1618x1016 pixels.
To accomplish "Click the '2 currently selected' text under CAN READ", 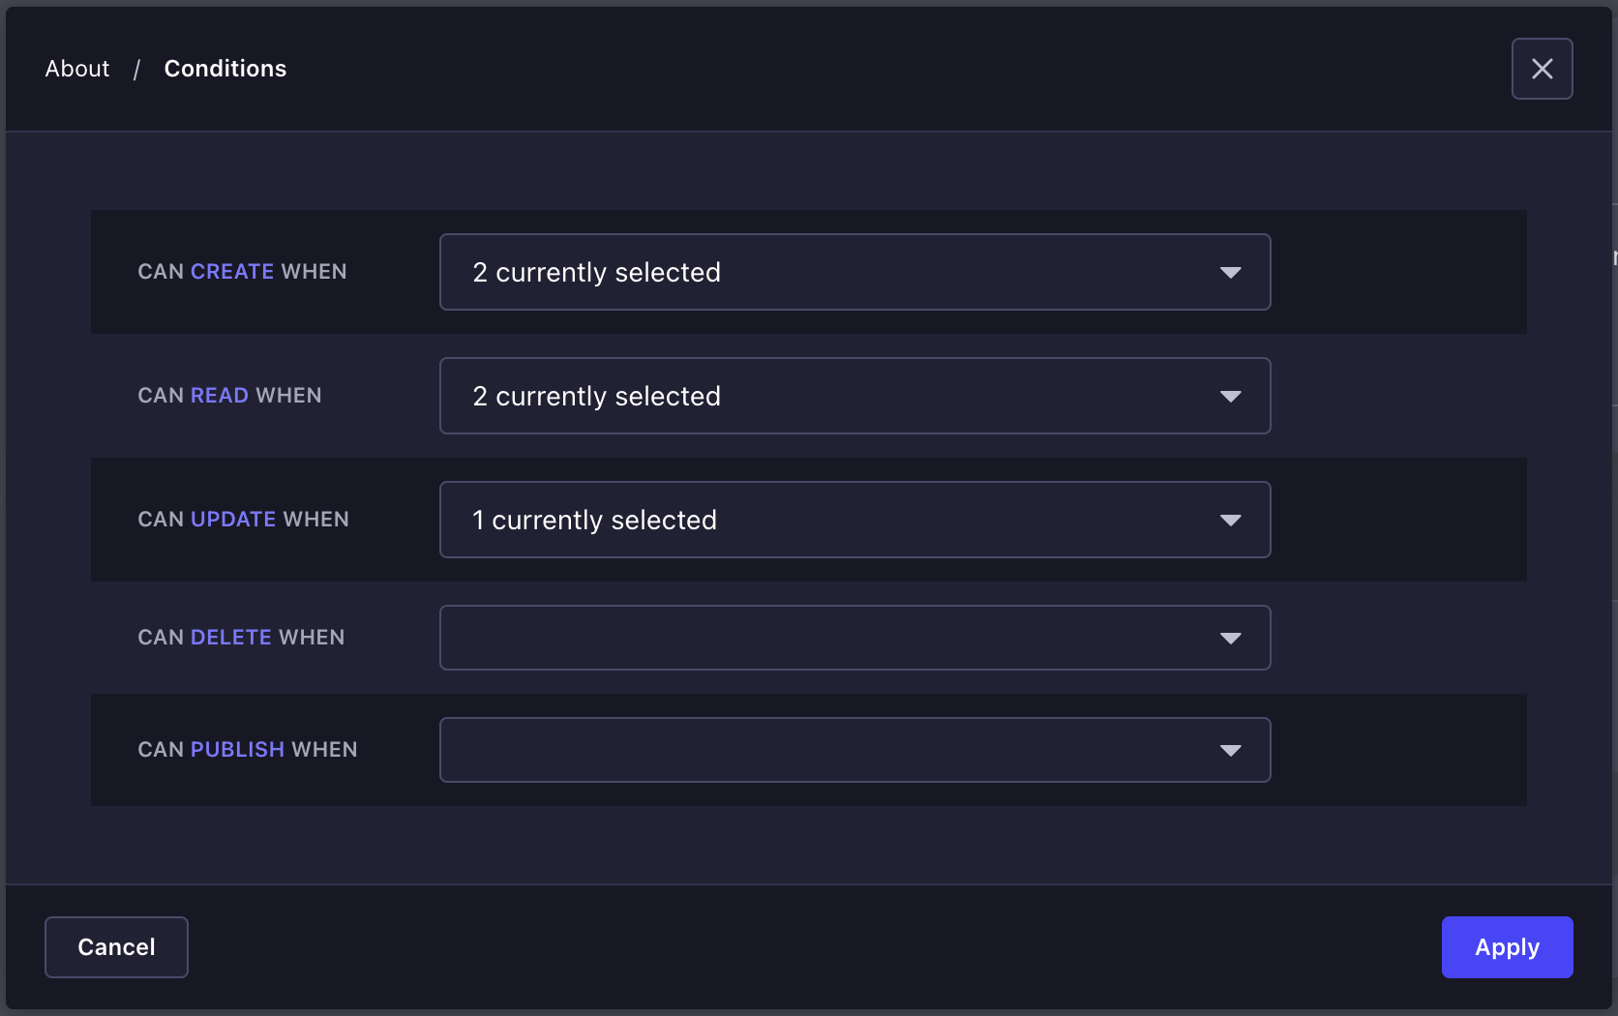I will pos(595,396).
